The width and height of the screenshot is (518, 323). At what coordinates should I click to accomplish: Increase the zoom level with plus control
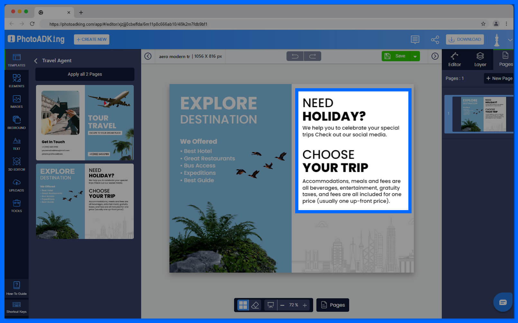[304, 305]
